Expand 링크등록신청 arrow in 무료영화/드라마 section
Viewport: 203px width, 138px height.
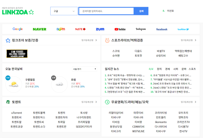coord(196,102)
